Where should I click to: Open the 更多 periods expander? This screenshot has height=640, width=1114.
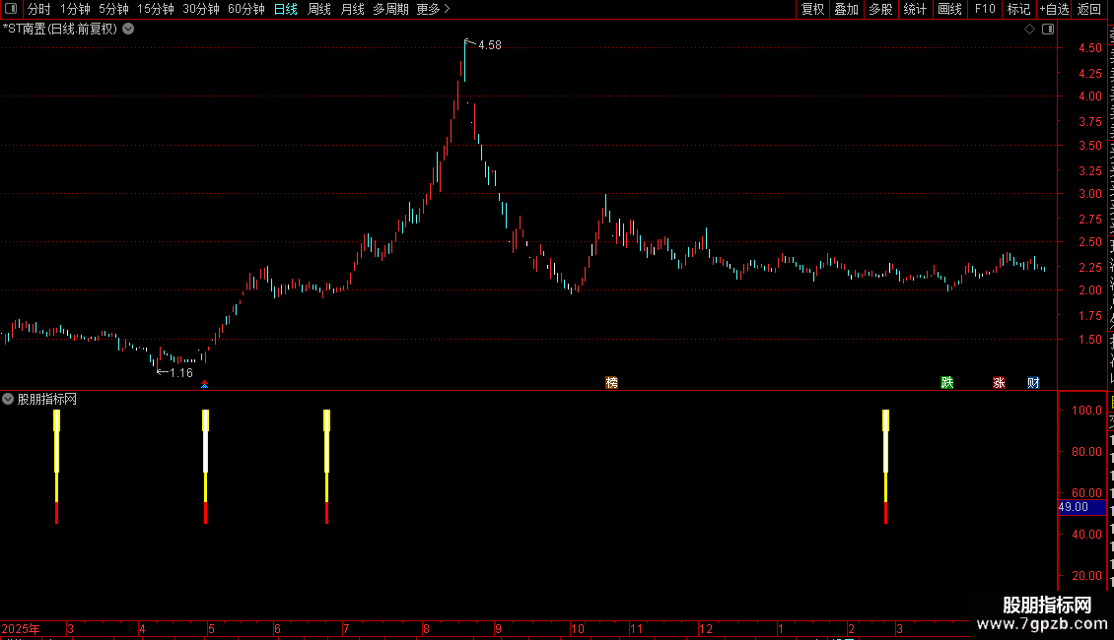click(433, 9)
